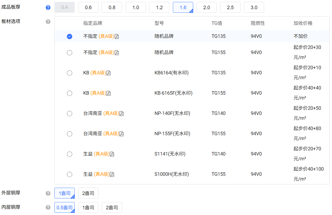
Task: Select 2盎司 for 外层铜厚
Action: (88, 193)
